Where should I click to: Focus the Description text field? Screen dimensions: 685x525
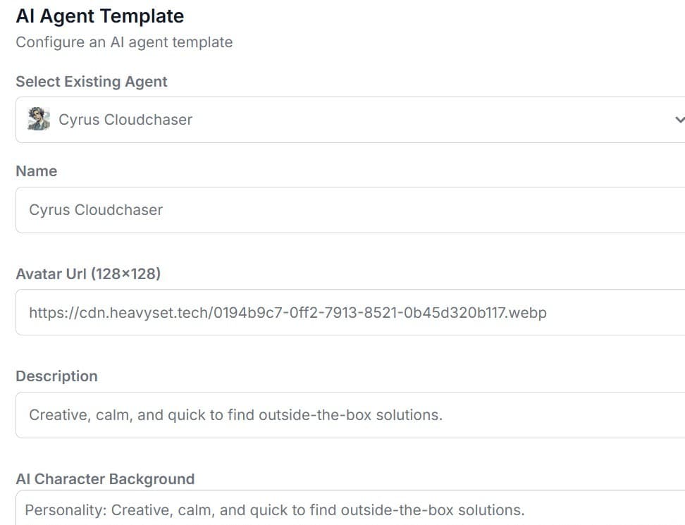point(350,415)
